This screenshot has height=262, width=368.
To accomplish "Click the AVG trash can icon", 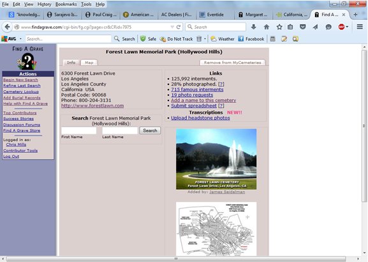I will pos(199,39).
